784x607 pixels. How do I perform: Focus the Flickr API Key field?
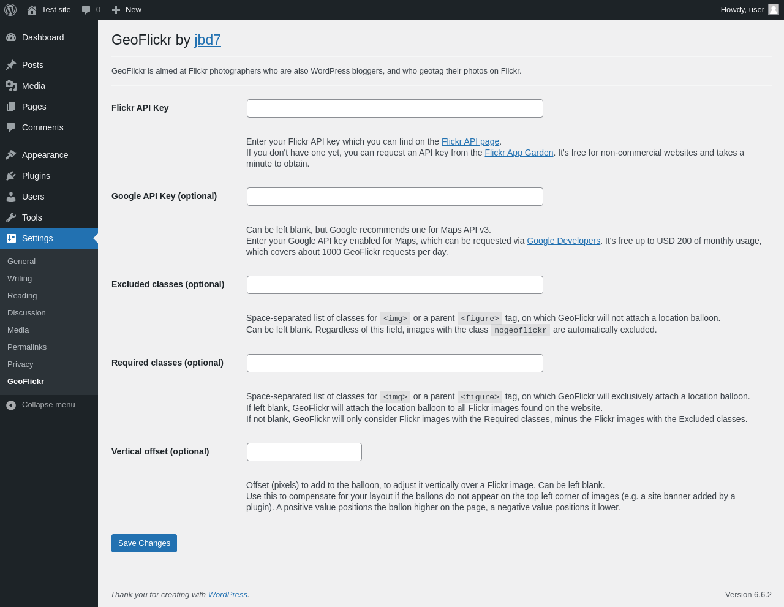[395, 108]
